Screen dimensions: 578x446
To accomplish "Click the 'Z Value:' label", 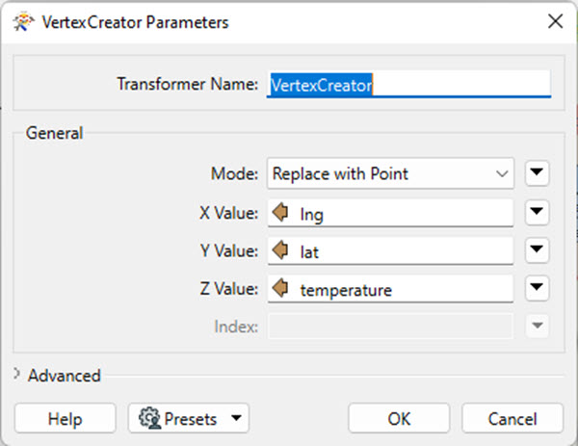I will [x=229, y=288].
